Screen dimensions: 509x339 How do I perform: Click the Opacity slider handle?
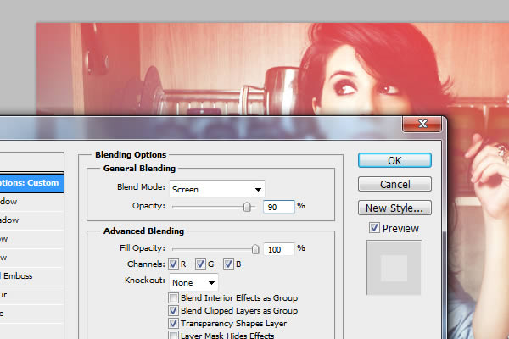(x=248, y=206)
